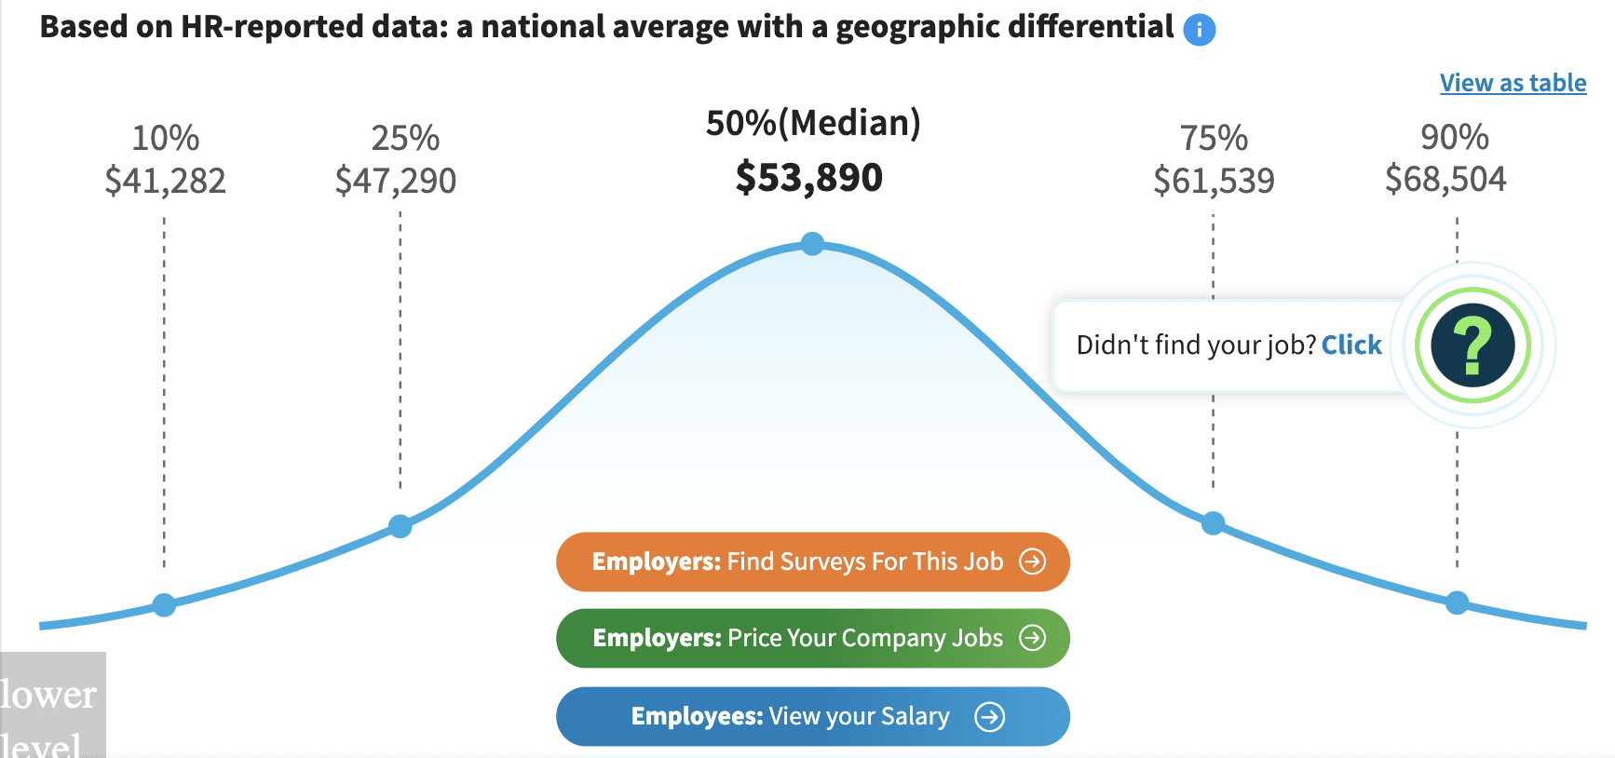1615x758 pixels.
Task: Click the $47,290 salary value
Action: coord(396,181)
